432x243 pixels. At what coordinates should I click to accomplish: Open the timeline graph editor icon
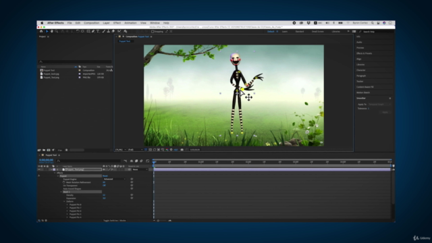148,161
